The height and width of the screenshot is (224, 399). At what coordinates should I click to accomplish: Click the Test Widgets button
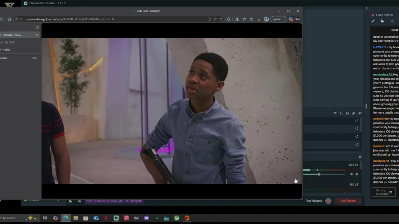click(314, 201)
